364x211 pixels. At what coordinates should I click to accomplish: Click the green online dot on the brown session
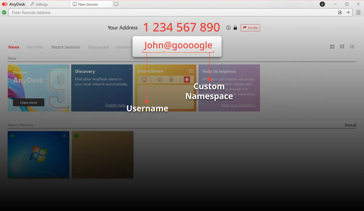(x=76, y=136)
